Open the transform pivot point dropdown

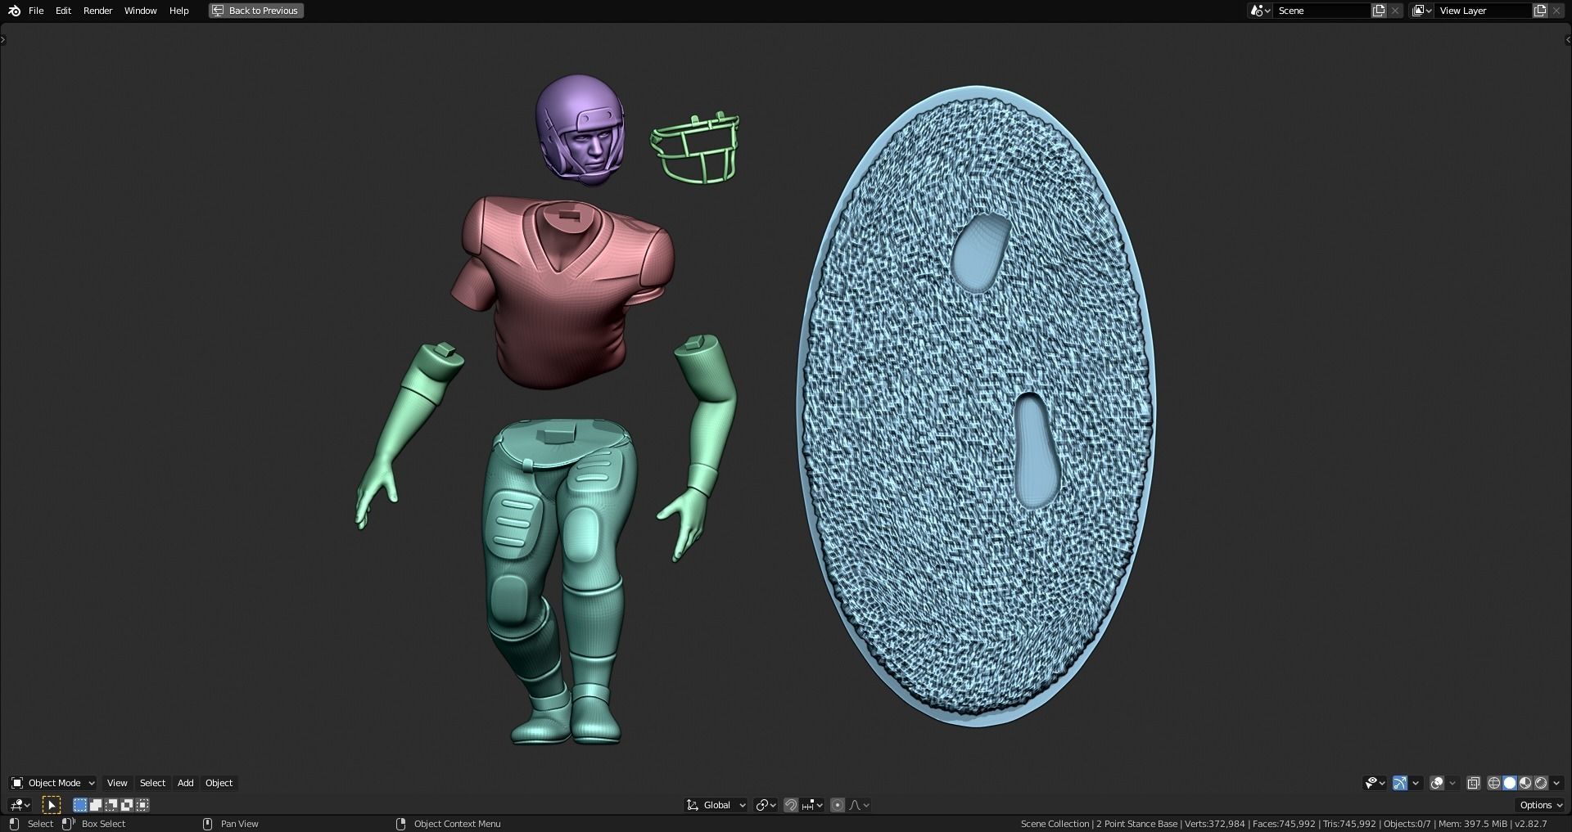tap(766, 805)
